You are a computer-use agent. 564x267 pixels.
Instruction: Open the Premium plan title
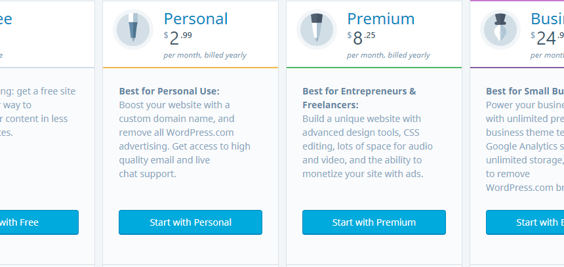381,19
